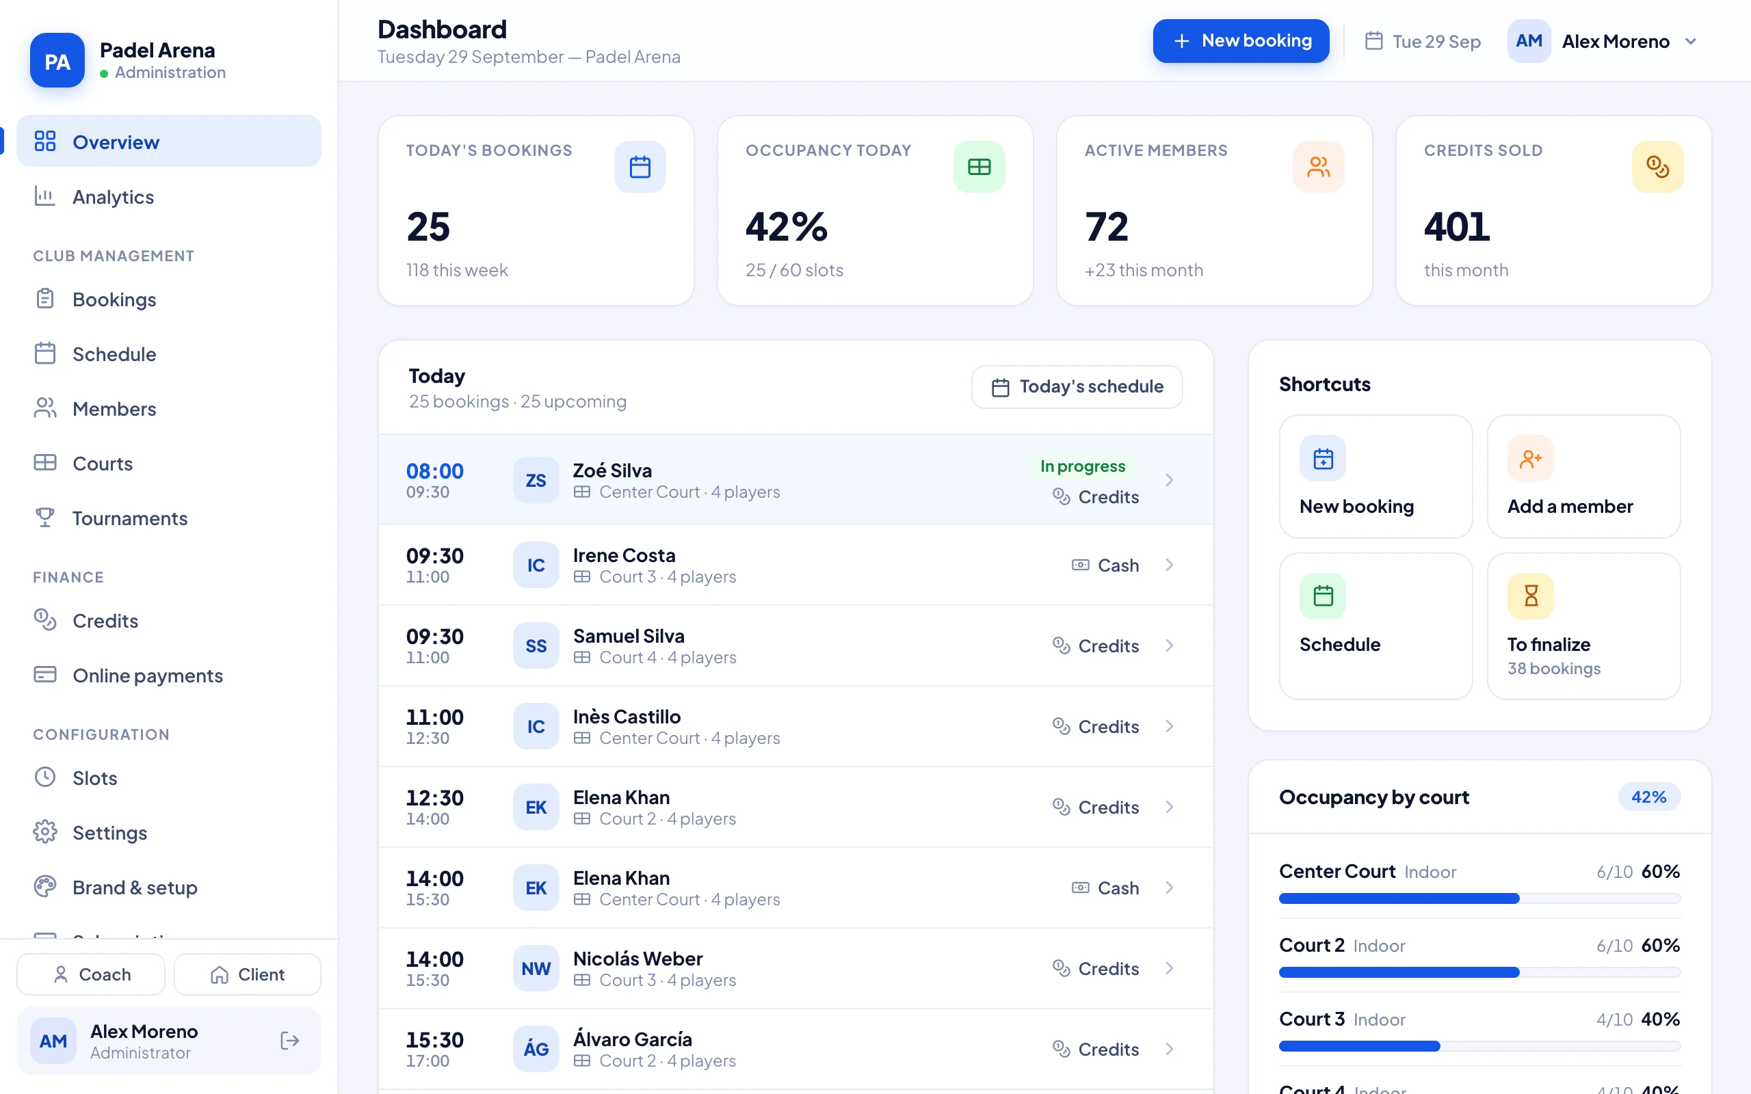Click Center Court occupancy progress bar
This screenshot has height=1094, width=1751.
coord(1479,898)
